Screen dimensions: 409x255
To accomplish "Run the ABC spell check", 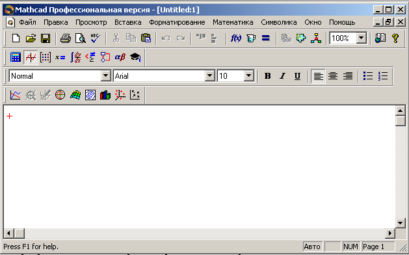I will [95, 38].
